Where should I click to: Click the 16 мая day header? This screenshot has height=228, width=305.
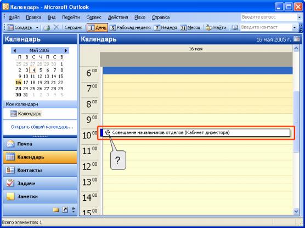(196, 49)
